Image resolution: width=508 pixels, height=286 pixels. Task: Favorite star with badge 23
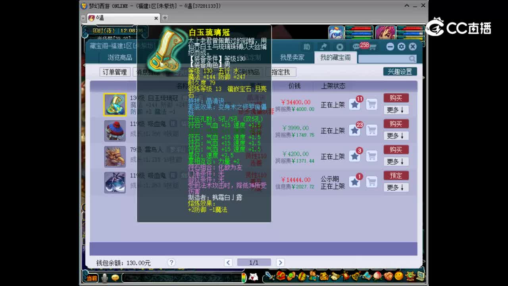coord(354,131)
